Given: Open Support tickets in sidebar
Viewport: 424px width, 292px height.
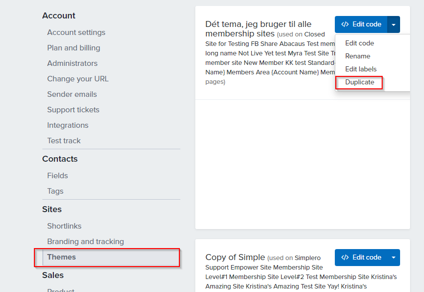Looking at the screenshot, I should click(73, 110).
